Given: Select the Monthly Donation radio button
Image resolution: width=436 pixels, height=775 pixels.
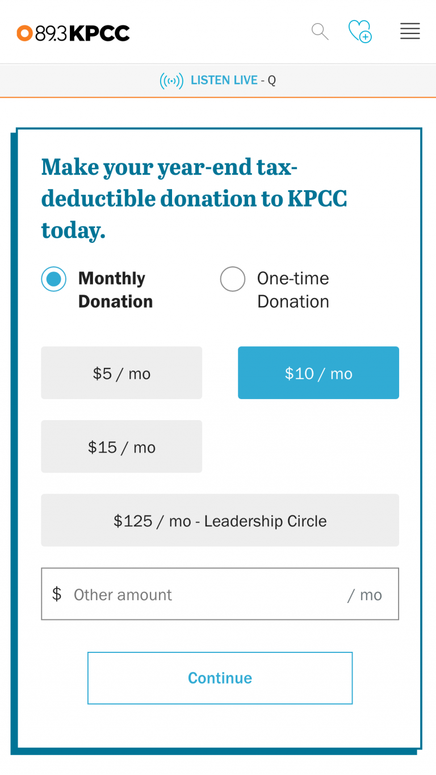Looking at the screenshot, I should [54, 279].
